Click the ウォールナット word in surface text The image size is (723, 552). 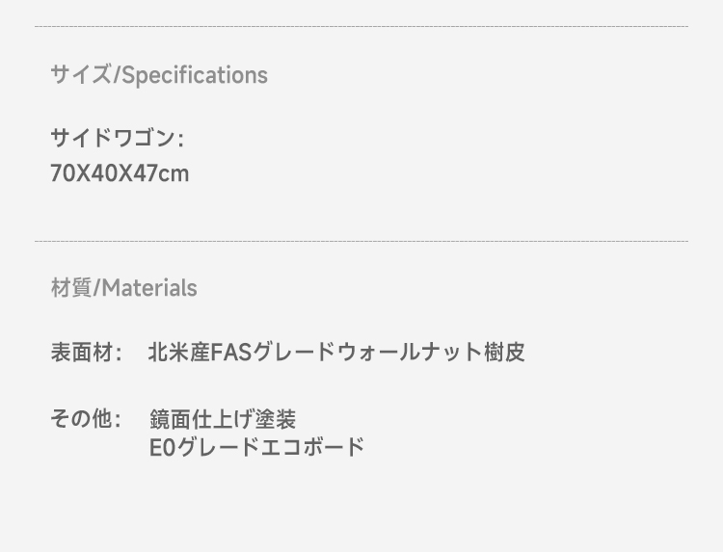pos(410,353)
